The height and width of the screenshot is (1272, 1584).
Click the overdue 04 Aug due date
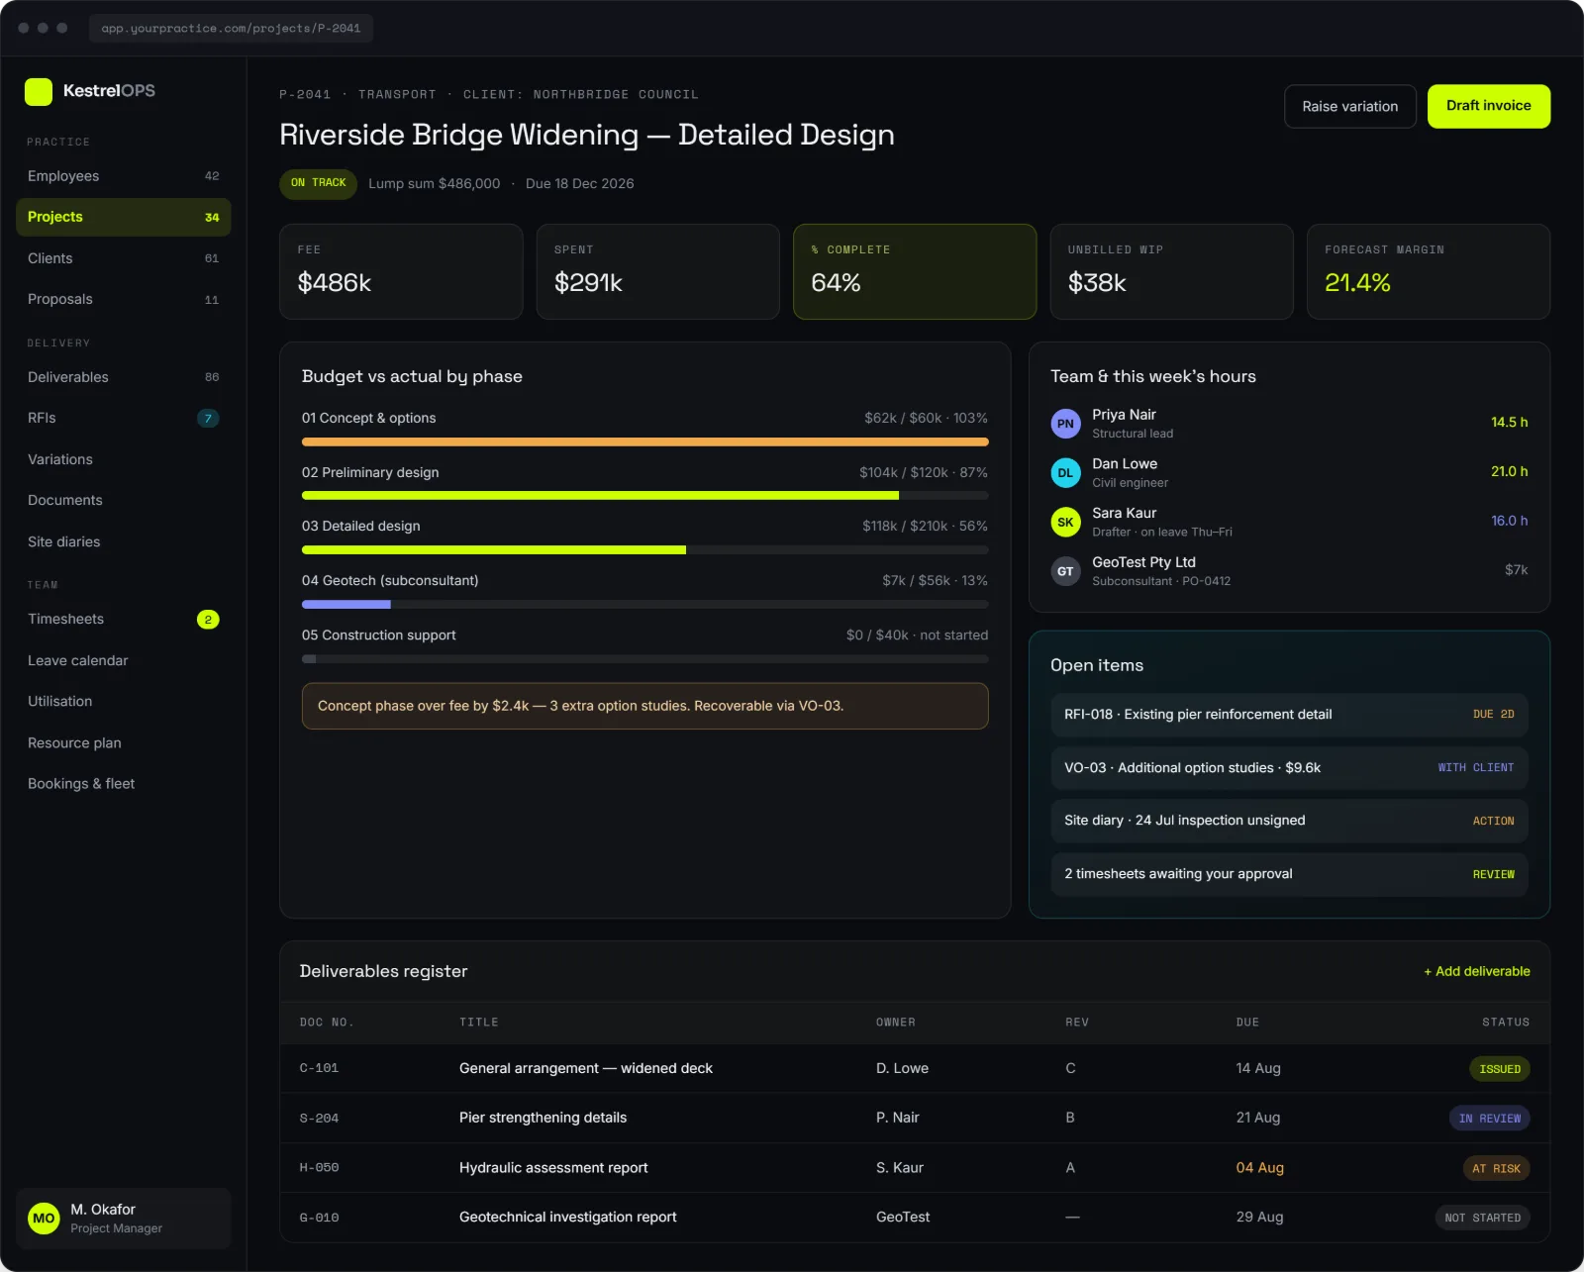tap(1259, 1168)
